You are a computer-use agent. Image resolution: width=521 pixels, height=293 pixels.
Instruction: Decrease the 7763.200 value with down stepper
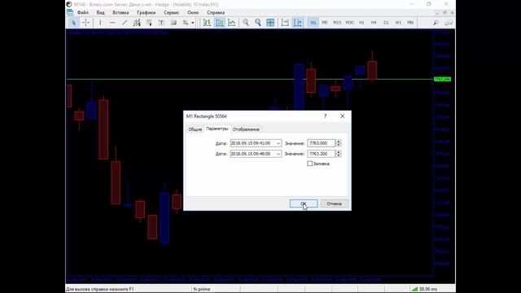pyautogui.click(x=339, y=155)
